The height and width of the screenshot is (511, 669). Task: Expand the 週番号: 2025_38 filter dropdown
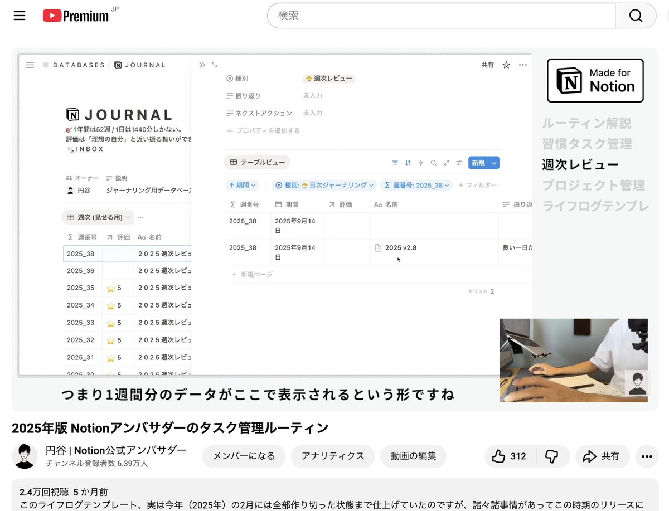pyautogui.click(x=416, y=184)
